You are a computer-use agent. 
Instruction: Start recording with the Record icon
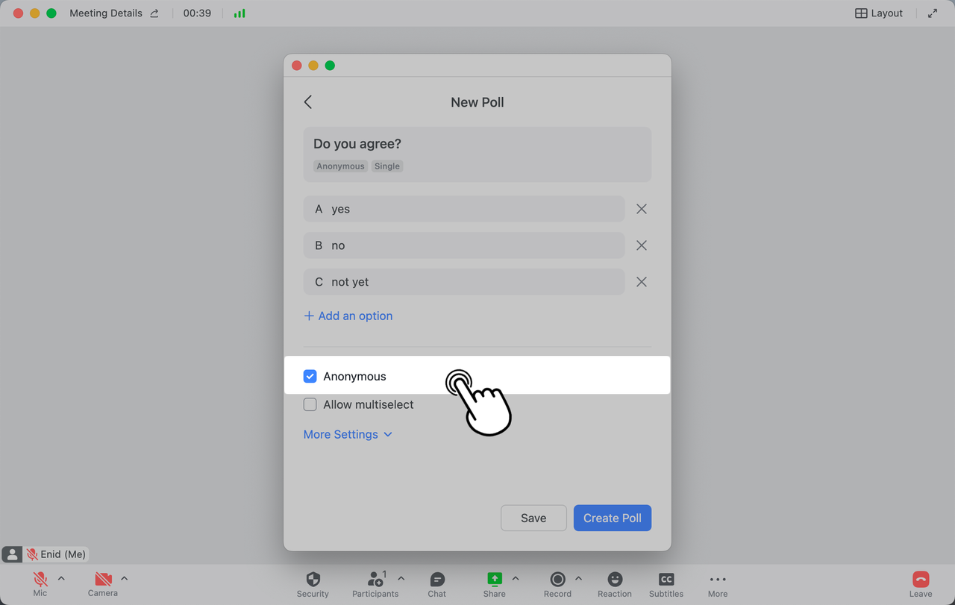pos(557,580)
